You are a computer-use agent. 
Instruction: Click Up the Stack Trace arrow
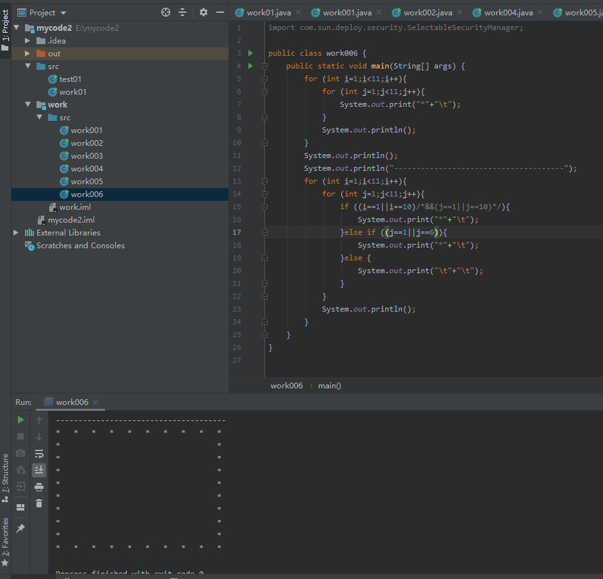pyautogui.click(x=39, y=420)
